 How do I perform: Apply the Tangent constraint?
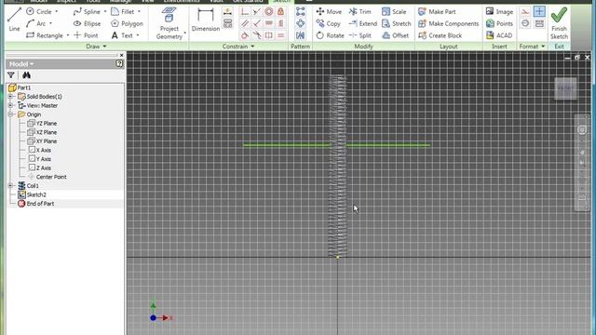coord(245,35)
